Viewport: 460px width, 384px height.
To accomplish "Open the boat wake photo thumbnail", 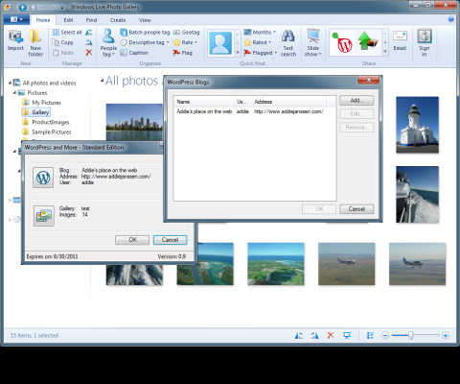I will tap(417, 194).
